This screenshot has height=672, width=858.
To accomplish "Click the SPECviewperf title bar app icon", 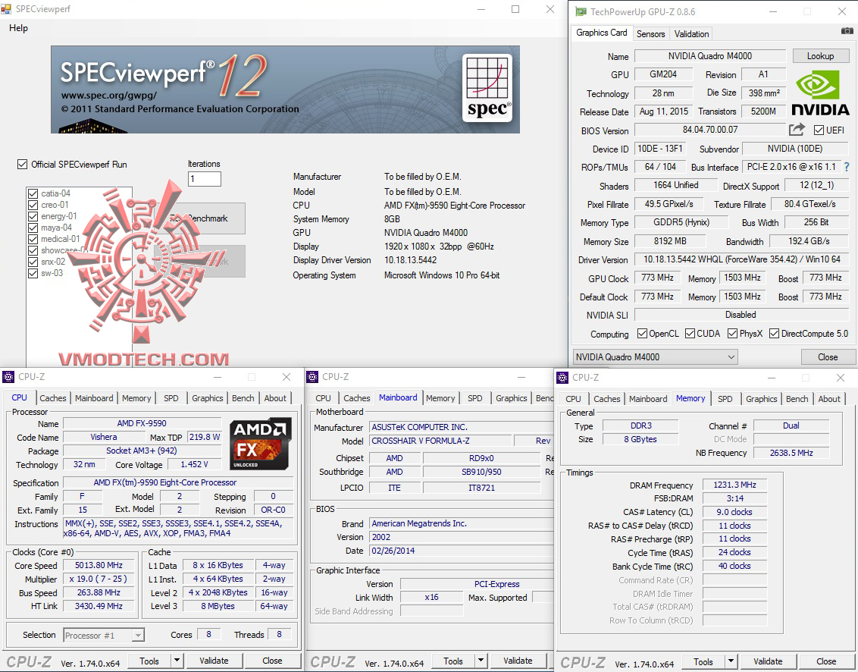I will click(x=6, y=9).
